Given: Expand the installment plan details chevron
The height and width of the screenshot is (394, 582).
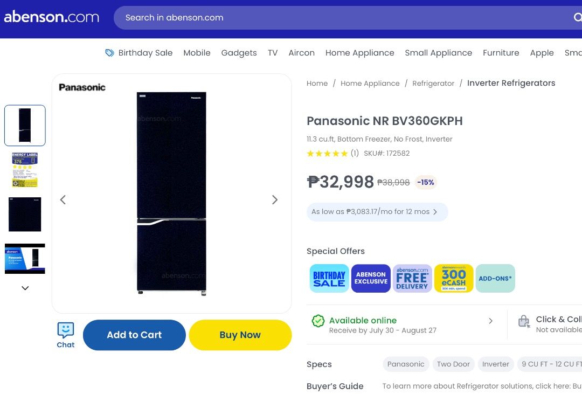Looking at the screenshot, I should [435, 212].
